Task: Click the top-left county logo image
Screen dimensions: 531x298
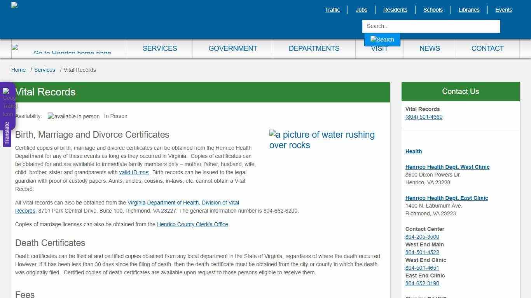Action: click(14, 5)
